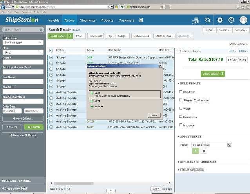Switch to the Shipments tab

click(x=87, y=20)
